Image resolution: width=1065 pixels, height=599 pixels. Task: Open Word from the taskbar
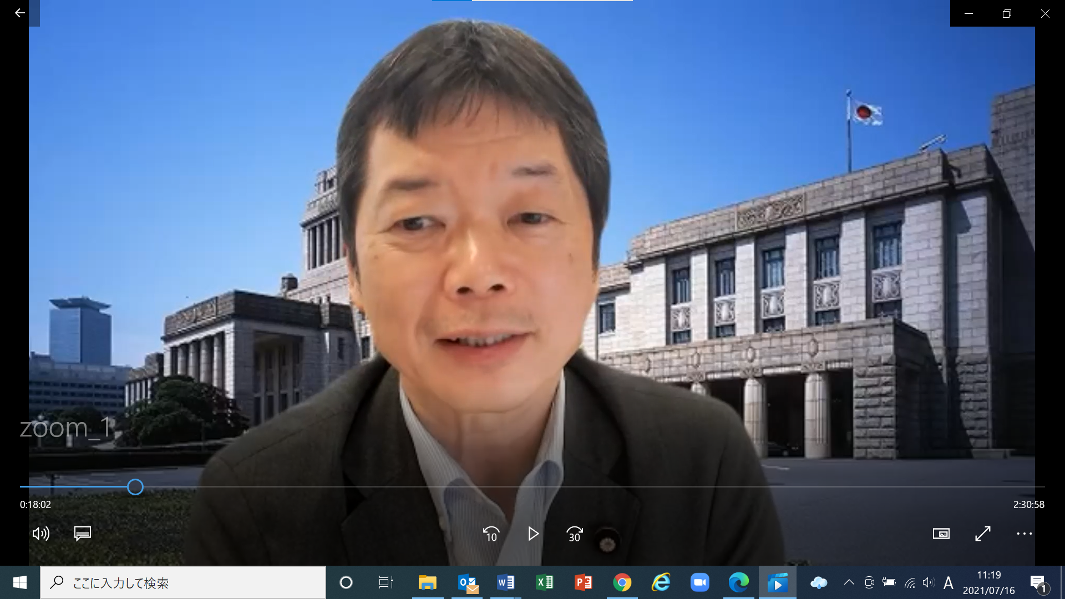(x=506, y=582)
